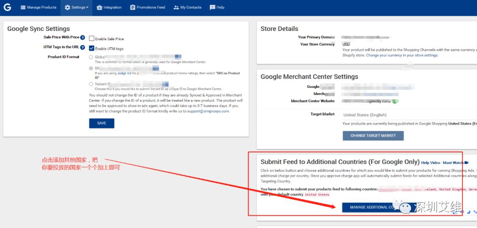Click 'United States' default country tag
The height and width of the screenshot is (228, 477).
pos(317,194)
